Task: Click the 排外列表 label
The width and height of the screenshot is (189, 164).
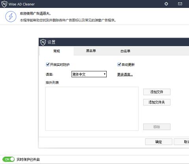Action: pos(52,82)
